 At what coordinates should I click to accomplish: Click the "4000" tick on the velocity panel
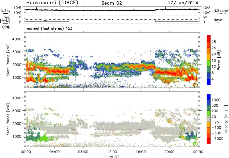click(17, 98)
